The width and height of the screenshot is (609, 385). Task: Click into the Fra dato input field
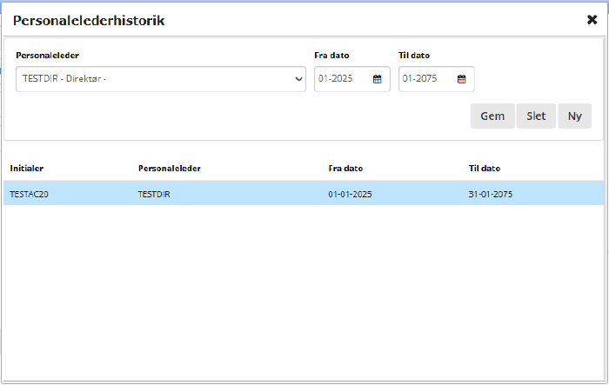tap(342, 79)
